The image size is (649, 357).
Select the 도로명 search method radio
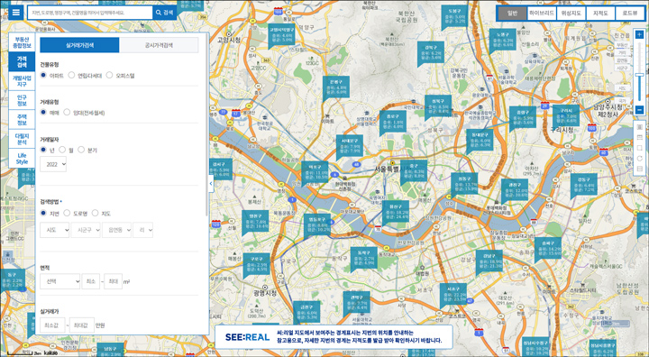(67, 213)
